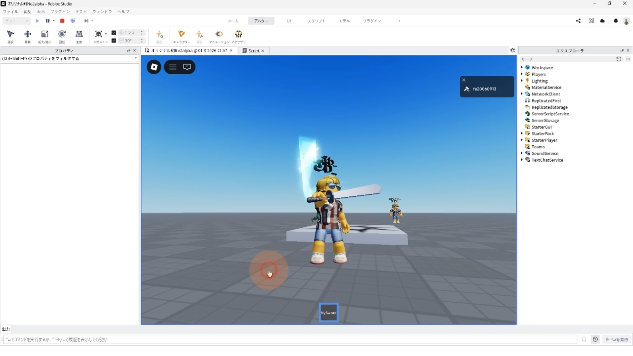The width and height of the screenshot is (633, 356).
Task: Pause the running playtest
Action: 47,21
